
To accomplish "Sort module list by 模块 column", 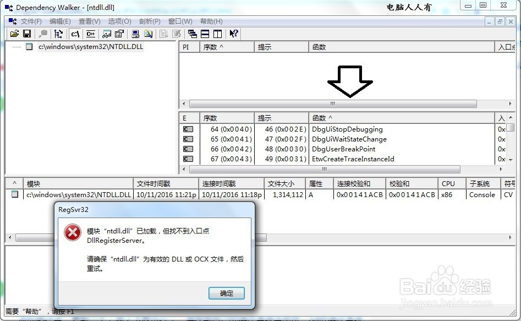I will click(78, 183).
